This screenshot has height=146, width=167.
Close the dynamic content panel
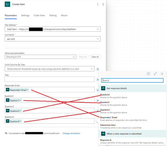click(162, 74)
